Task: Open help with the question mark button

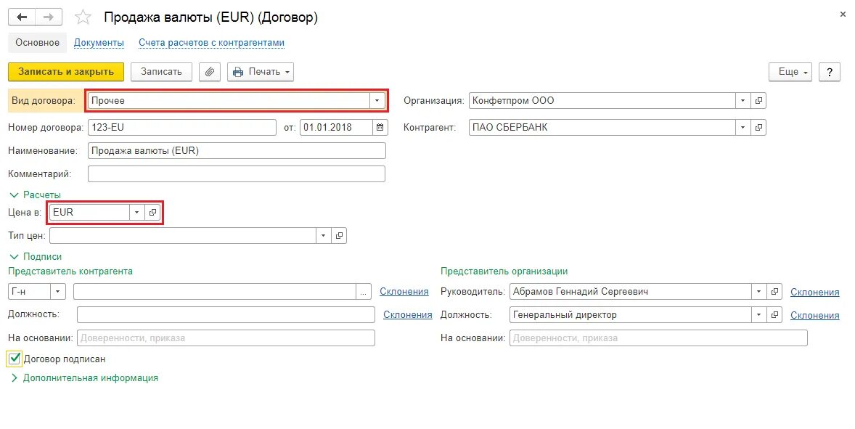Action: pyautogui.click(x=830, y=72)
